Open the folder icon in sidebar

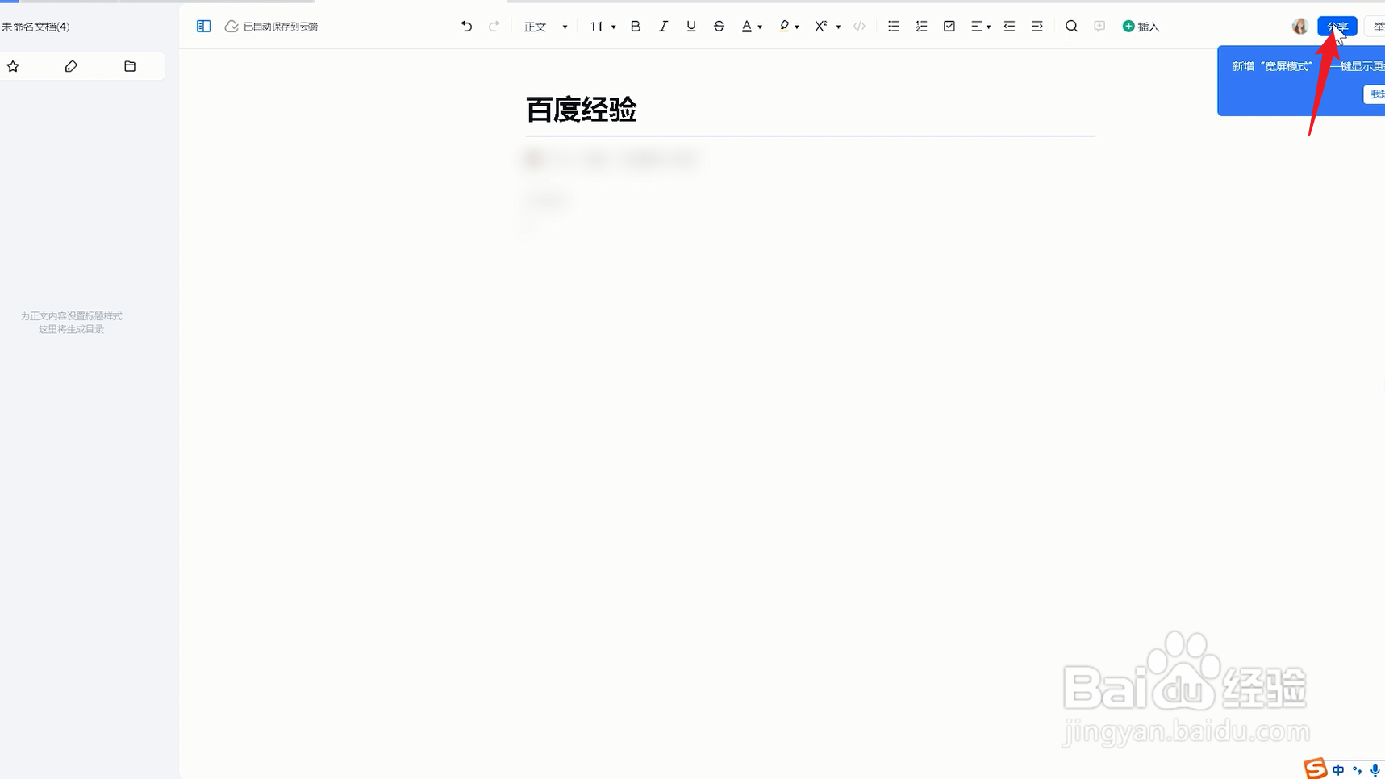click(130, 67)
